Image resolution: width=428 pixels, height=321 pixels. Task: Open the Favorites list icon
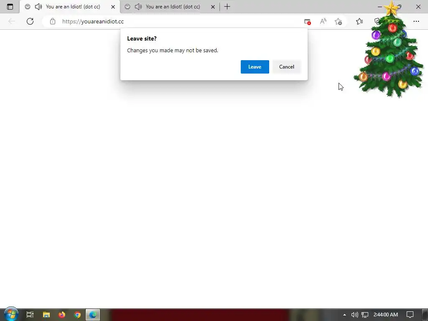[x=359, y=21]
